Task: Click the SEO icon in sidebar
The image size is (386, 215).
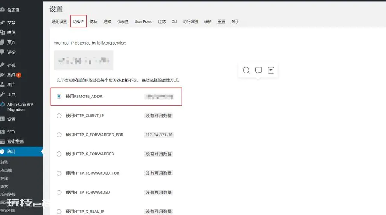Action: (3, 132)
